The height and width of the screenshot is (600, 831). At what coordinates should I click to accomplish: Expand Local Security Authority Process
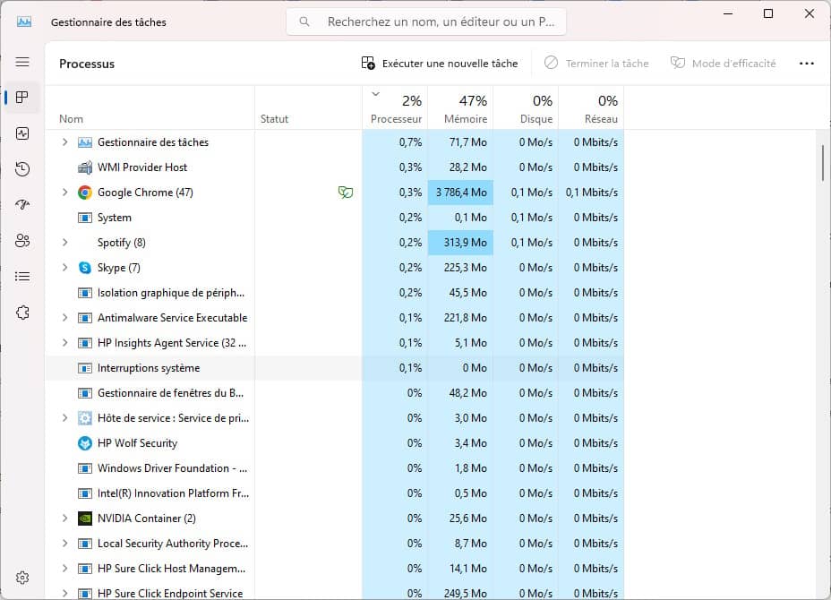tap(64, 544)
